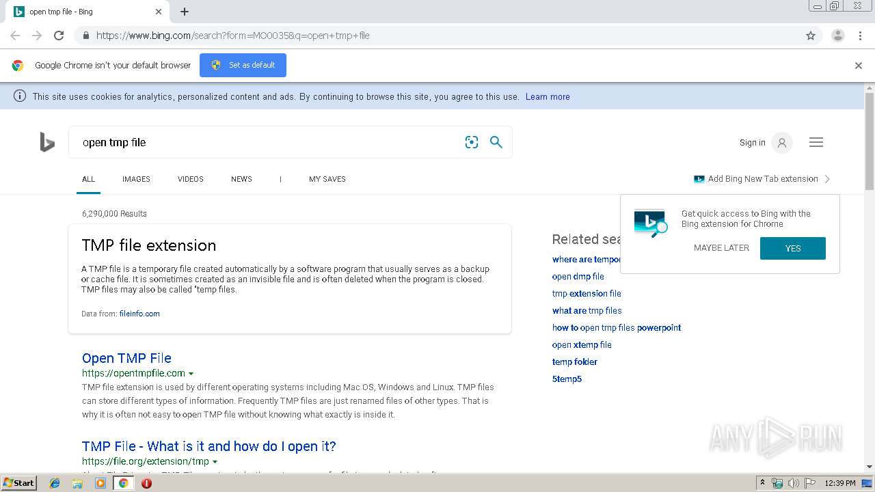This screenshot has width=875, height=492.
Task: Open the 'Open TMP File' search result
Action: click(126, 358)
